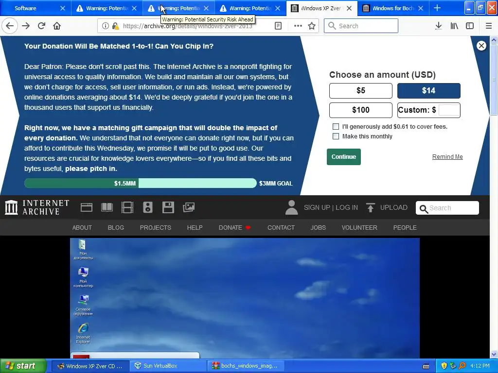Screen dimensions: 498x373
Task: Switch to Sun VirtualBox taskbar window
Action: (x=168, y=366)
